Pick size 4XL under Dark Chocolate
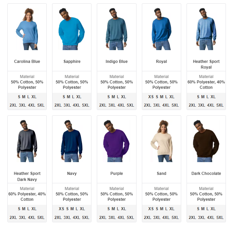 coord(211,218)
